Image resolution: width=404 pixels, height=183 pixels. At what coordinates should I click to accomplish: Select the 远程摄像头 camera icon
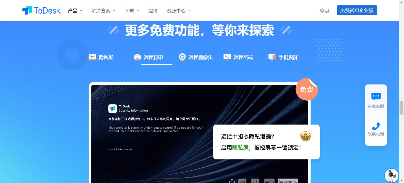tap(182, 57)
